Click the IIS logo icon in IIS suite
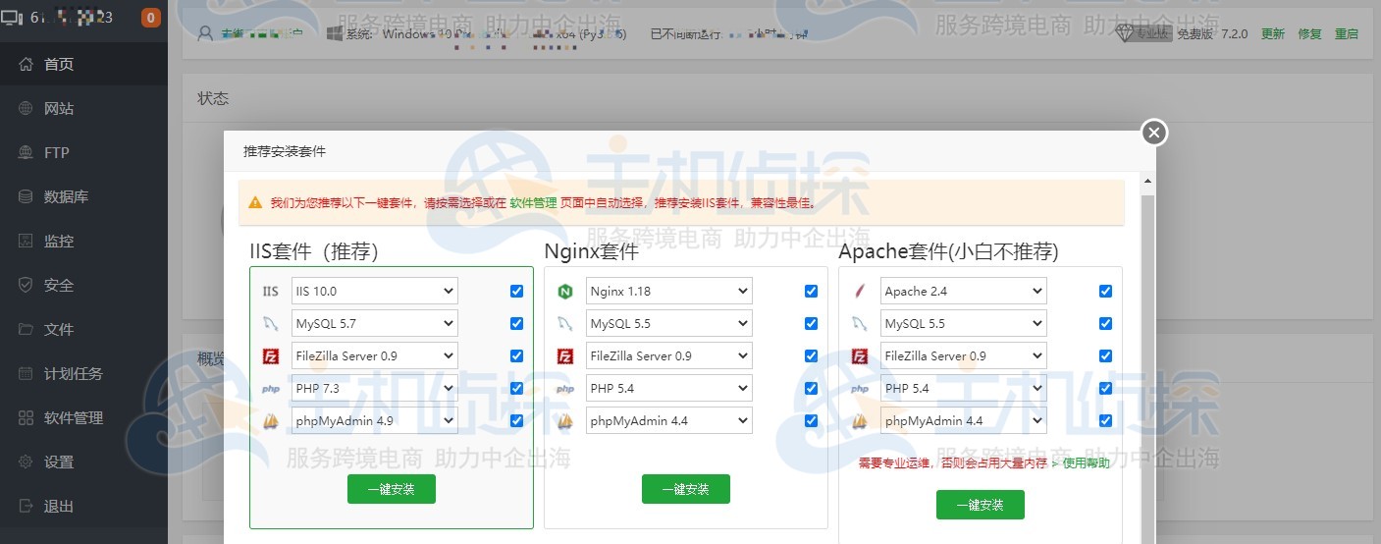1381x544 pixels. point(271,291)
